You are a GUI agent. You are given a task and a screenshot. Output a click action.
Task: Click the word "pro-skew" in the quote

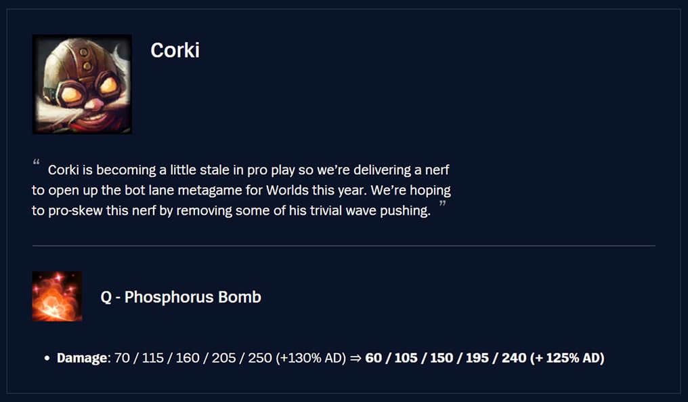point(74,210)
